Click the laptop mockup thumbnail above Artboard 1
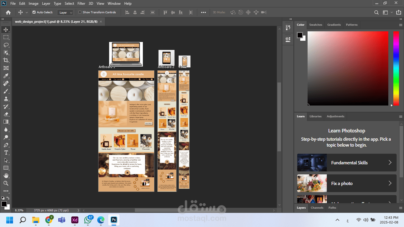Image resolution: width=404 pixels, height=227 pixels. (126, 54)
